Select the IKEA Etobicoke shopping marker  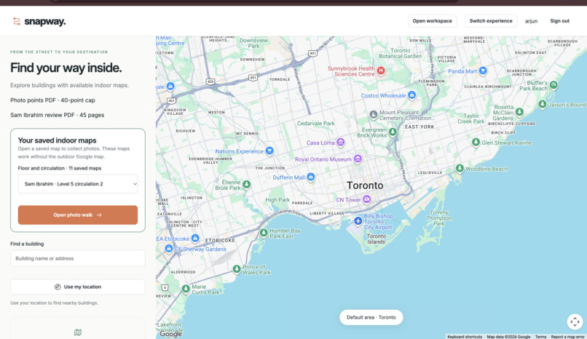tap(195, 238)
